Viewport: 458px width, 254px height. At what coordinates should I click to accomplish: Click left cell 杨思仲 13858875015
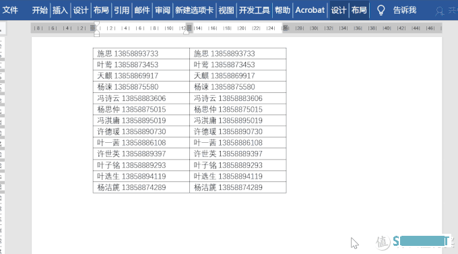pyautogui.click(x=141, y=109)
